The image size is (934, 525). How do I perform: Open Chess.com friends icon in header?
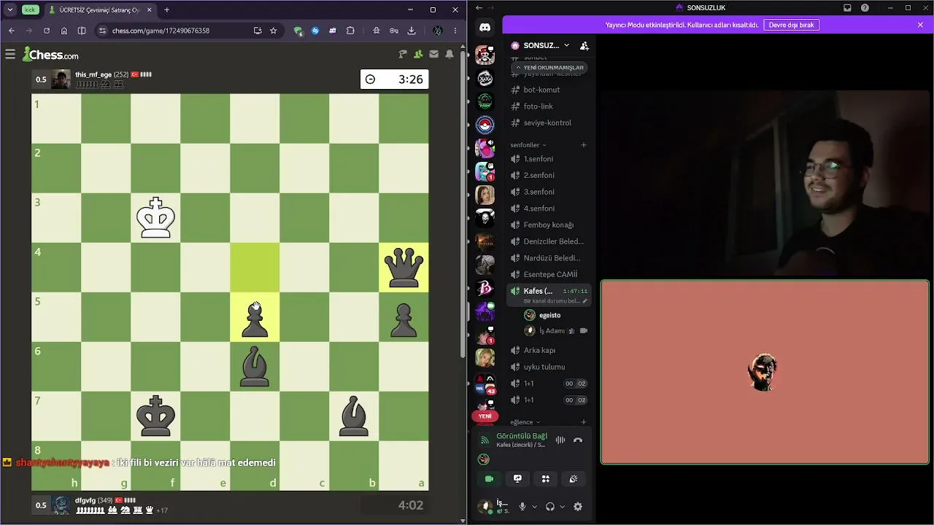pos(418,54)
